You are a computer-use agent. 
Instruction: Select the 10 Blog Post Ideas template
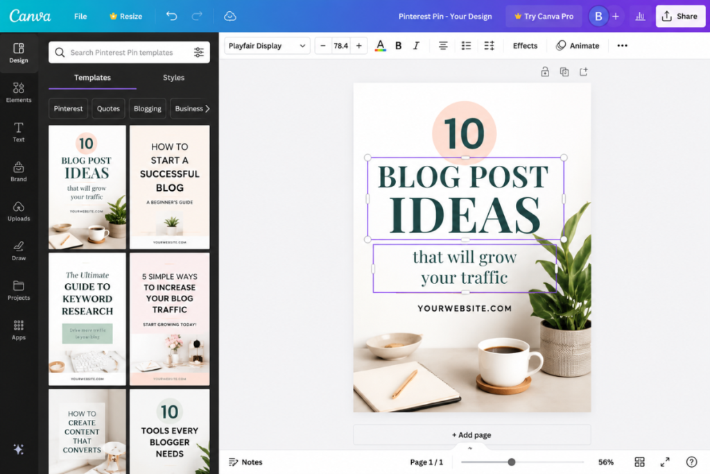tap(87, 187)
